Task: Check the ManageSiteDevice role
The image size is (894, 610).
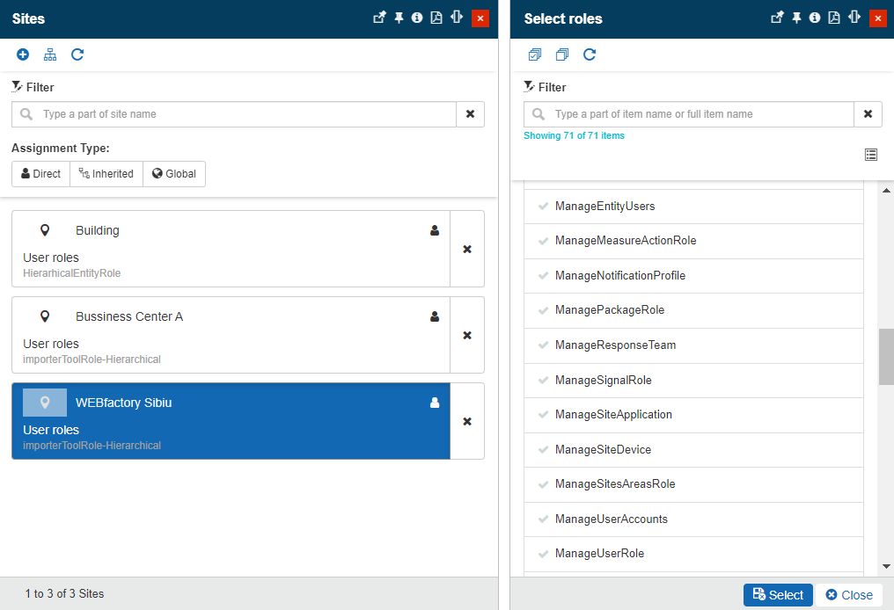Action: [544, 450]
